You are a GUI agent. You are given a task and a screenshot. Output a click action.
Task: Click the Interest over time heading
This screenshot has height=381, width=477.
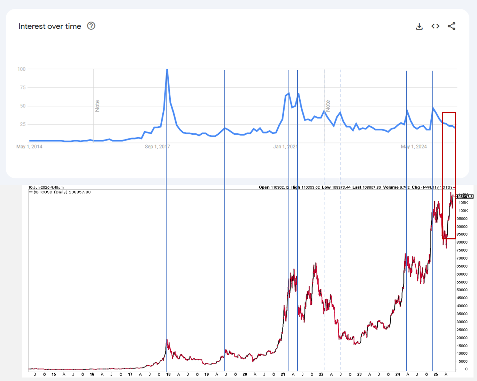coord(49,26)
